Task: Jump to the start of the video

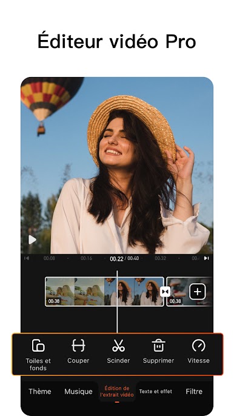Action: tap(27, 258)
